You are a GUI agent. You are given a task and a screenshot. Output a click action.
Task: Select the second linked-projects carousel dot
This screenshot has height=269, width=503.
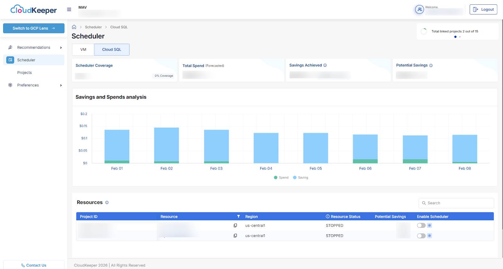point(460,37)
